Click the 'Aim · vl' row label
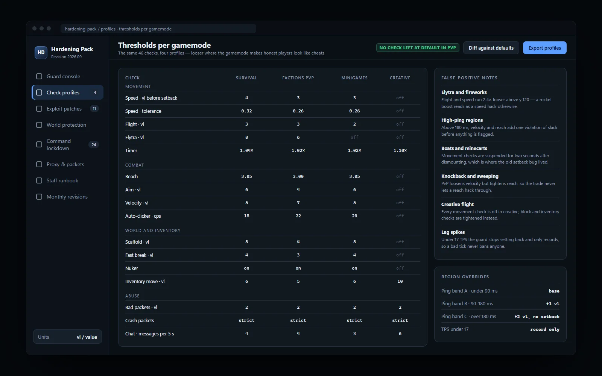Image resolution: width=602 pixels, height=376 pixels. (133, 190)
